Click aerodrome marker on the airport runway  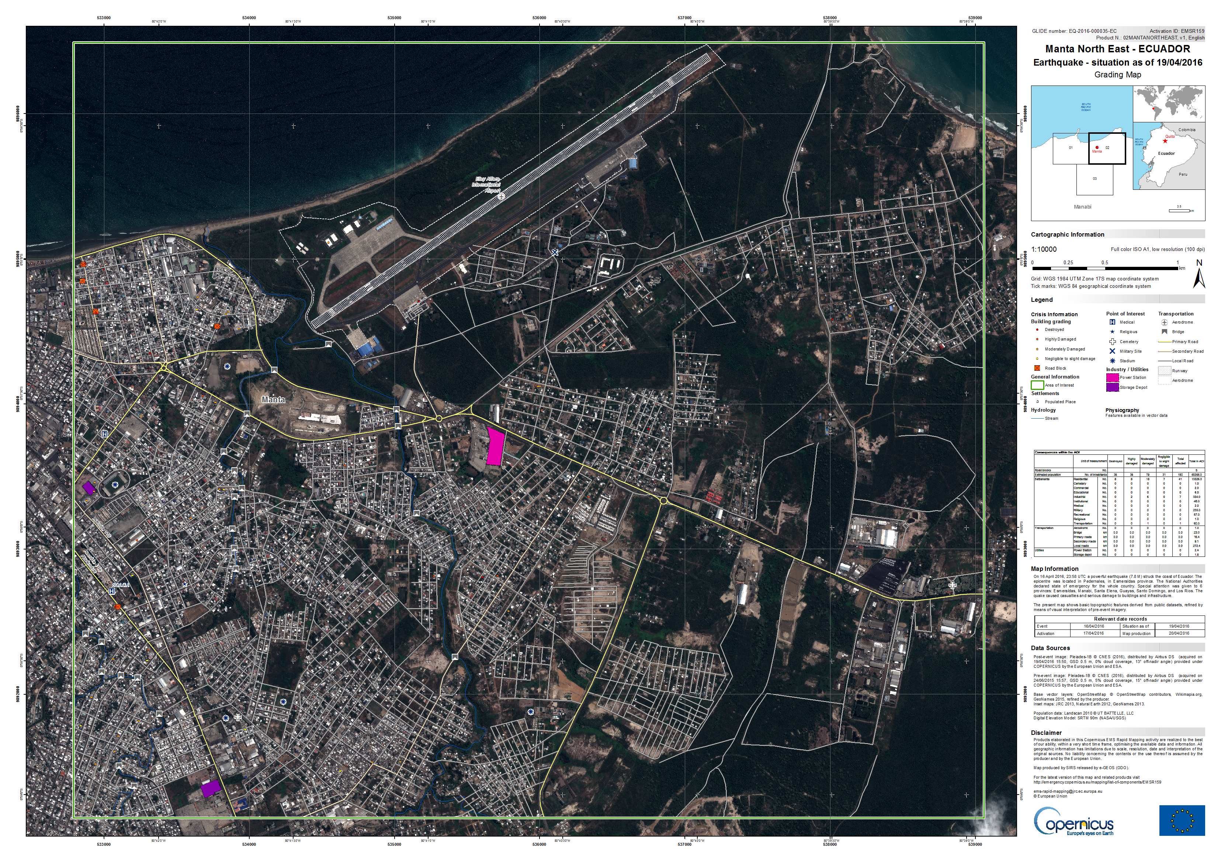coord(502,197)
